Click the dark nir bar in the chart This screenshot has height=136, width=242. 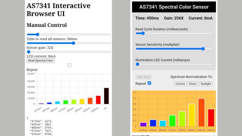(106, 96)
